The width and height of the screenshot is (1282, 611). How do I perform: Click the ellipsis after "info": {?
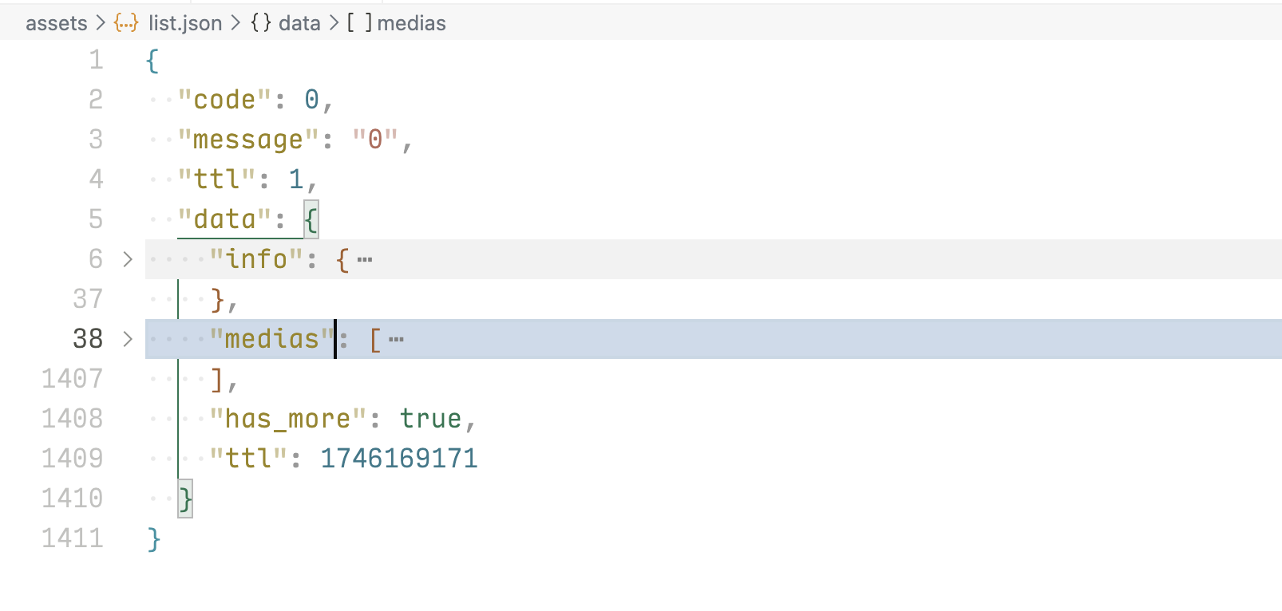point(365,260)
